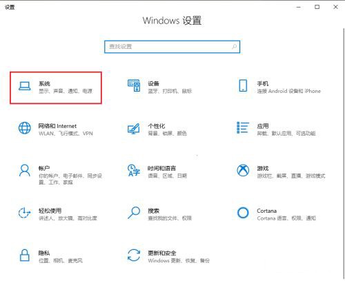Select the Time and Language icon

coord(134,170)
